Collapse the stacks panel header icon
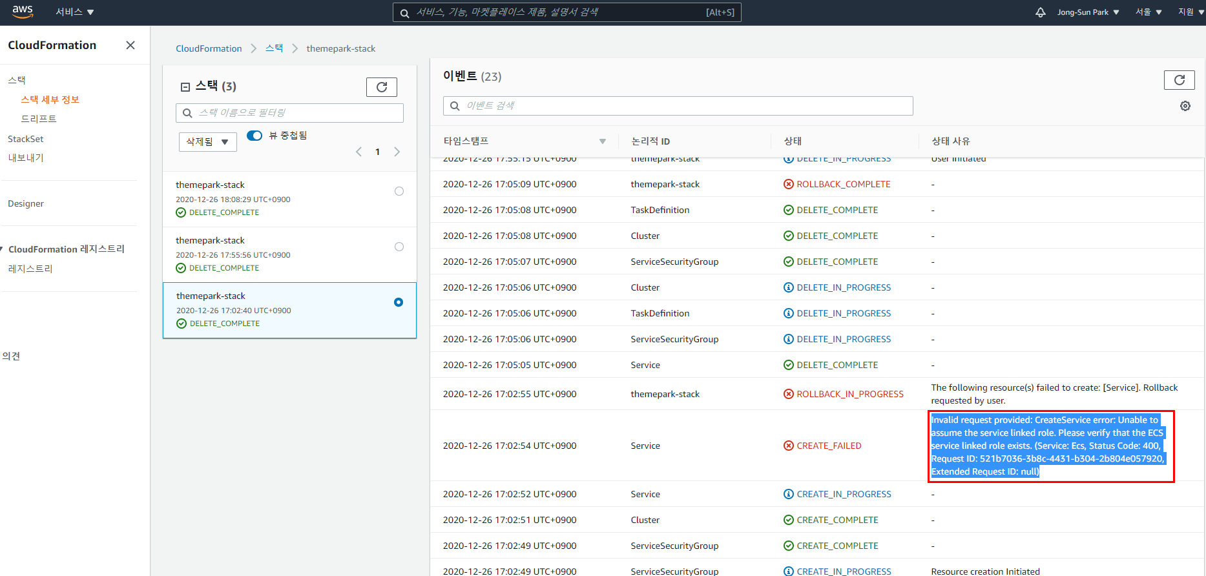The width and height of the screenshot is (1206, 576). 185,87
